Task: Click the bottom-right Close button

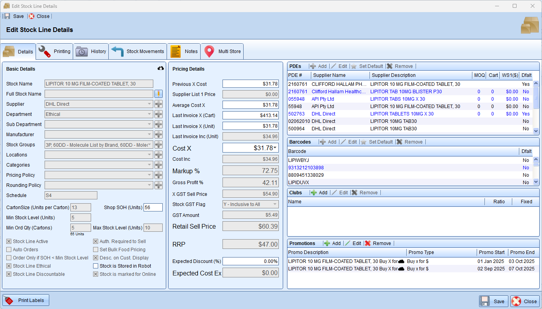Action: [525, 301]
